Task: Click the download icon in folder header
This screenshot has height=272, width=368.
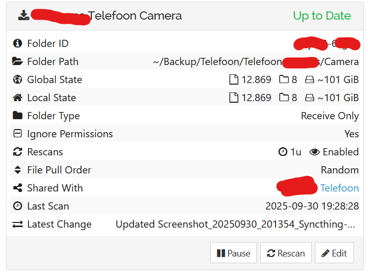Action: [x=24, y=15]
